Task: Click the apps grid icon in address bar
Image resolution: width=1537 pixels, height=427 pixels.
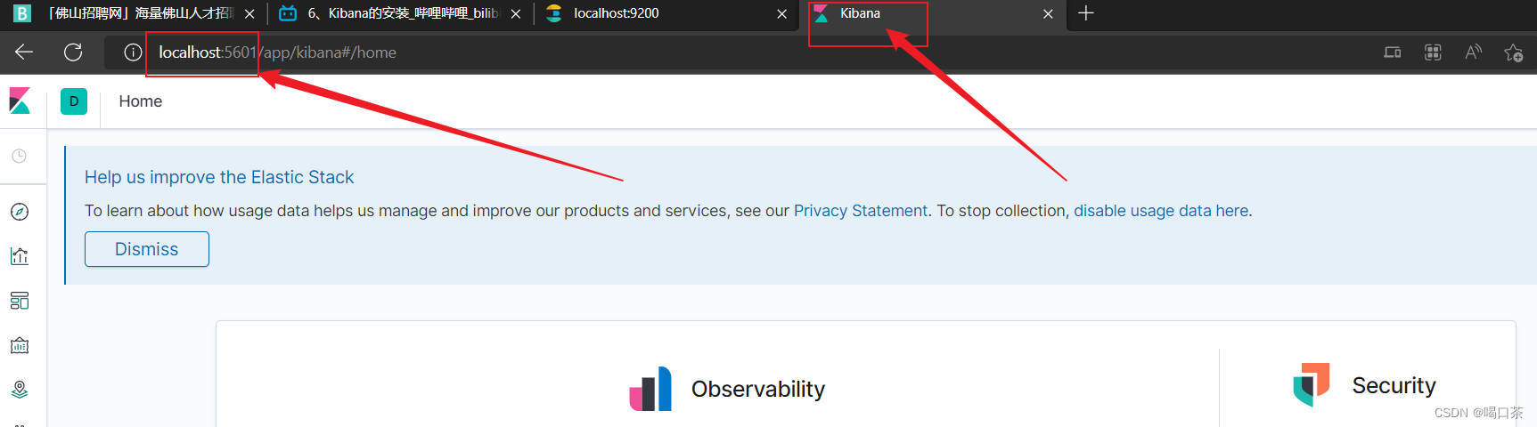Action: [x=1433, y=52]
